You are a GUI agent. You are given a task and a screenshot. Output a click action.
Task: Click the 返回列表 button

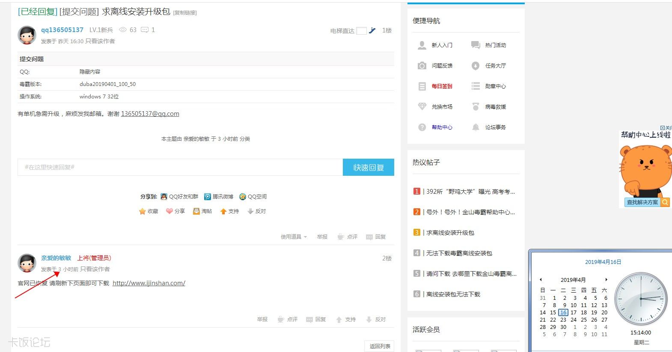[x=380, y=346]
